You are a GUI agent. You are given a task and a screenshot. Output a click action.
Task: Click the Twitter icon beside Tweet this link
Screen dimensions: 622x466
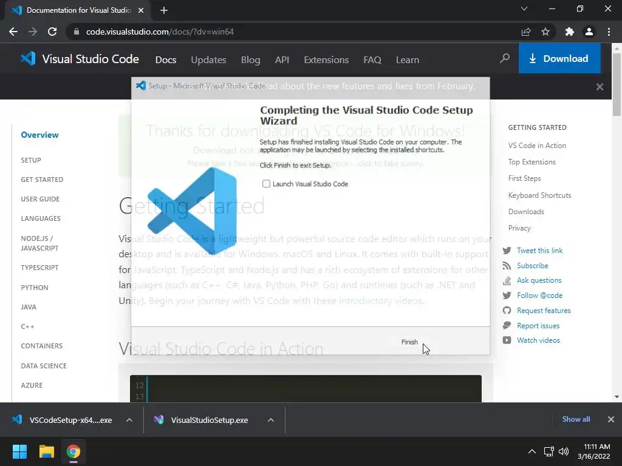pyautogui.click(x=507, y=251)
